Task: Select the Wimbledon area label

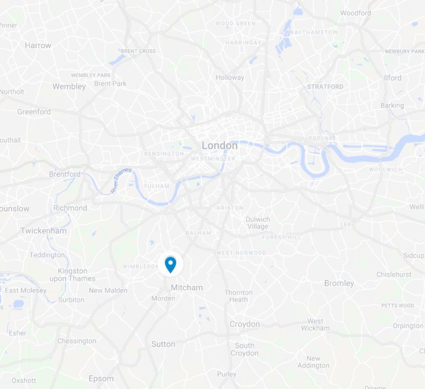Action: click(x=141, y=267)
